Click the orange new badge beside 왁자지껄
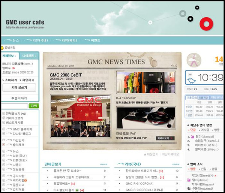 point(25,180)
